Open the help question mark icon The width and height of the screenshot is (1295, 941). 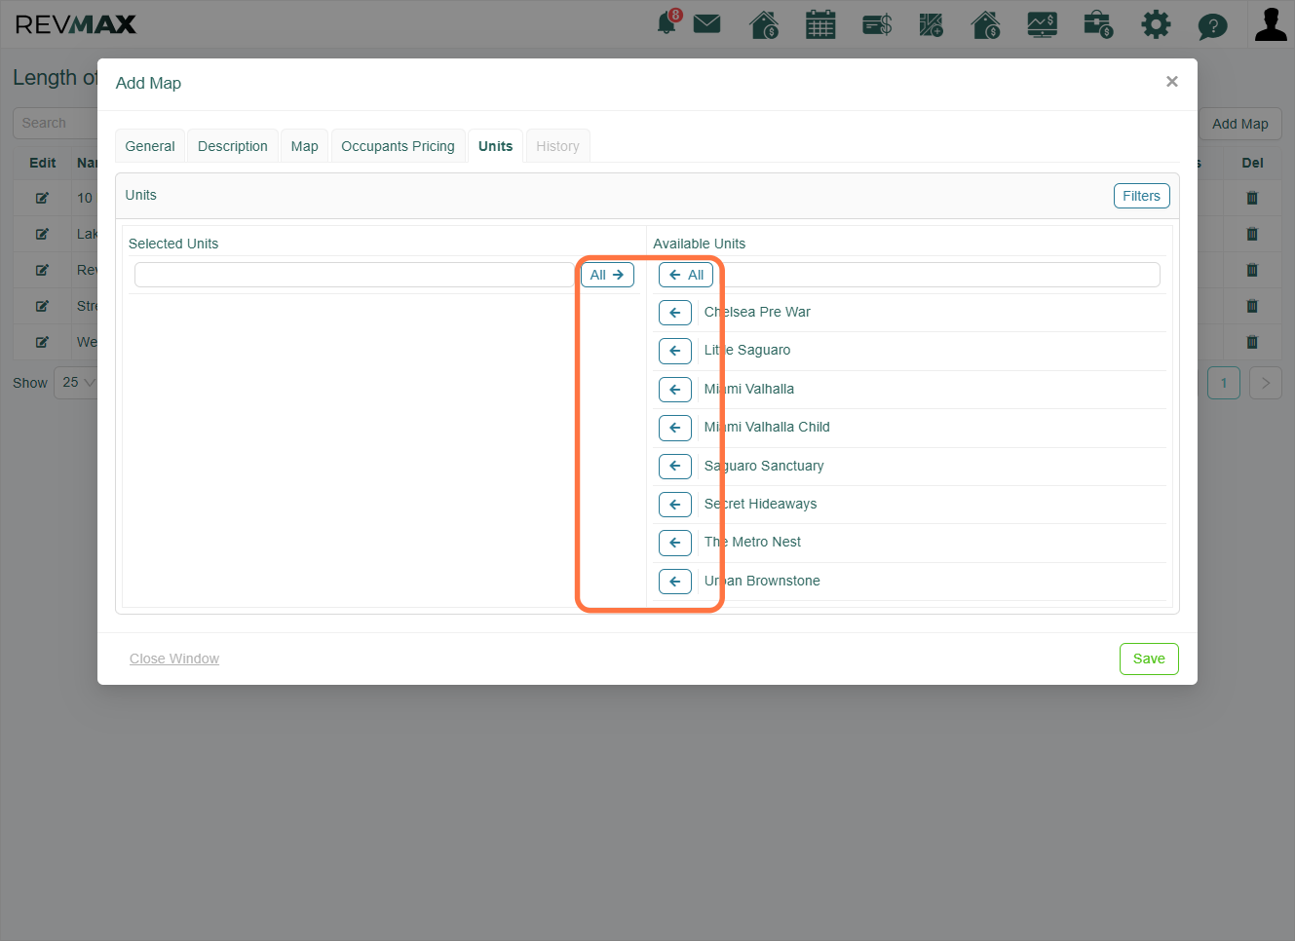pyautogui.click(x=1212, y=25)
